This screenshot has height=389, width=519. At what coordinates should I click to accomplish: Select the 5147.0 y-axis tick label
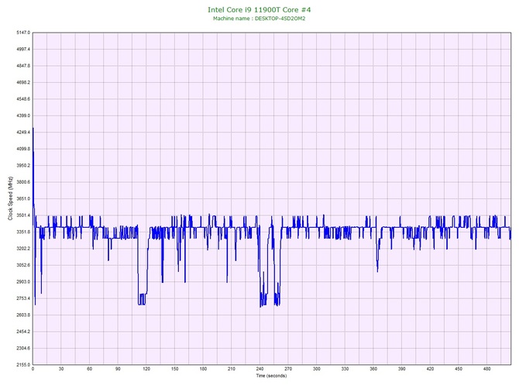(23, 33)
